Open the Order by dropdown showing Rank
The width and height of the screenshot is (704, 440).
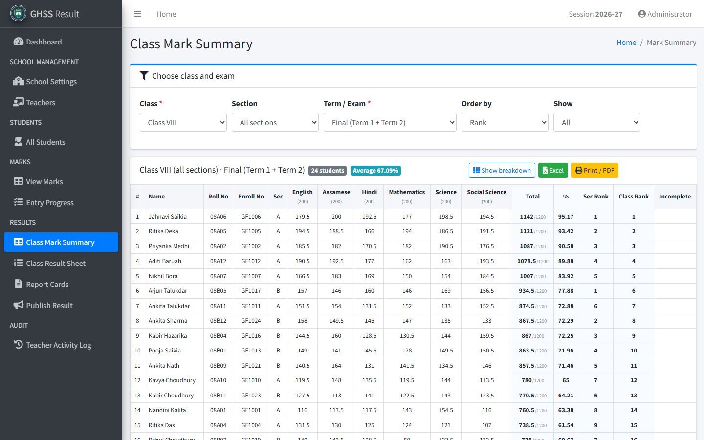505,122
